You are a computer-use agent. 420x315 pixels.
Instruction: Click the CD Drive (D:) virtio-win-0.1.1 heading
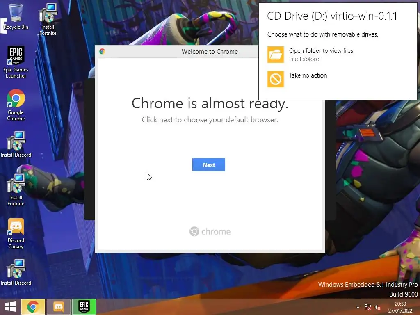tap(332, 16)
